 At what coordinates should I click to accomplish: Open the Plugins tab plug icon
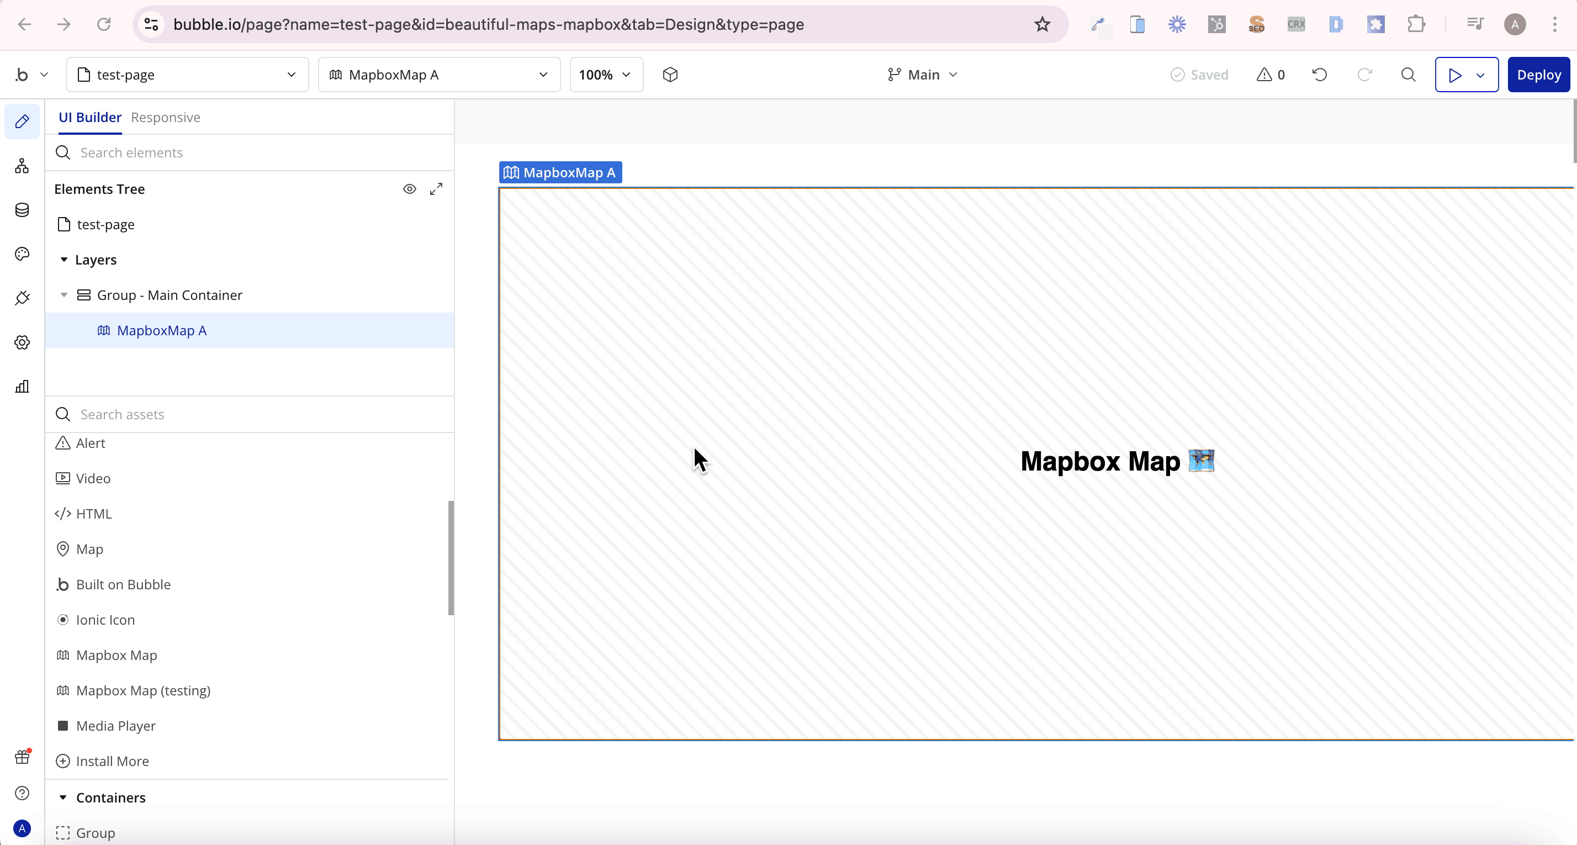[22, 298]
